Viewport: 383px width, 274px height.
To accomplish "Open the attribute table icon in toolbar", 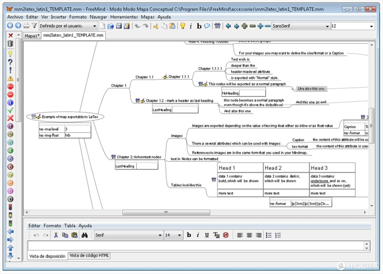I will coord(217,26).
